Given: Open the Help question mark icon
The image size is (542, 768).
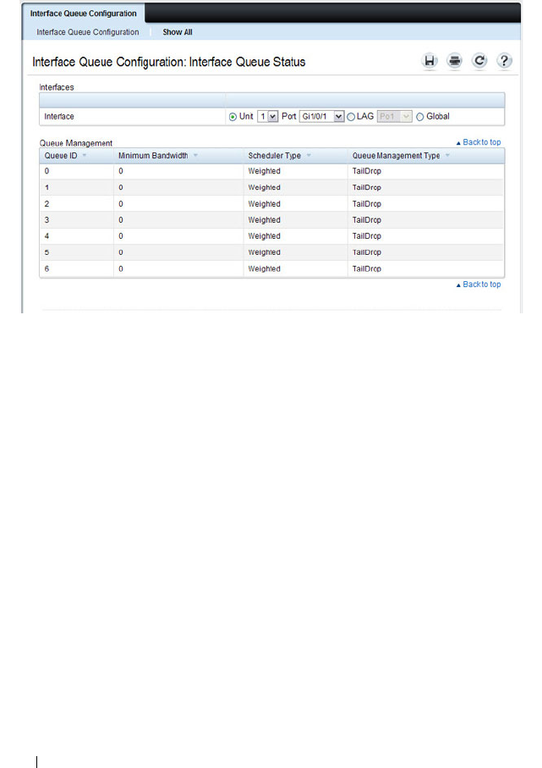Looking at the screenshot, I should point(504,61).
